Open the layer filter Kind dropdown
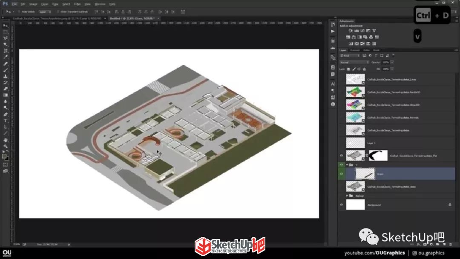This screenshot has width=460, height=259. click(x=350, y=56)
